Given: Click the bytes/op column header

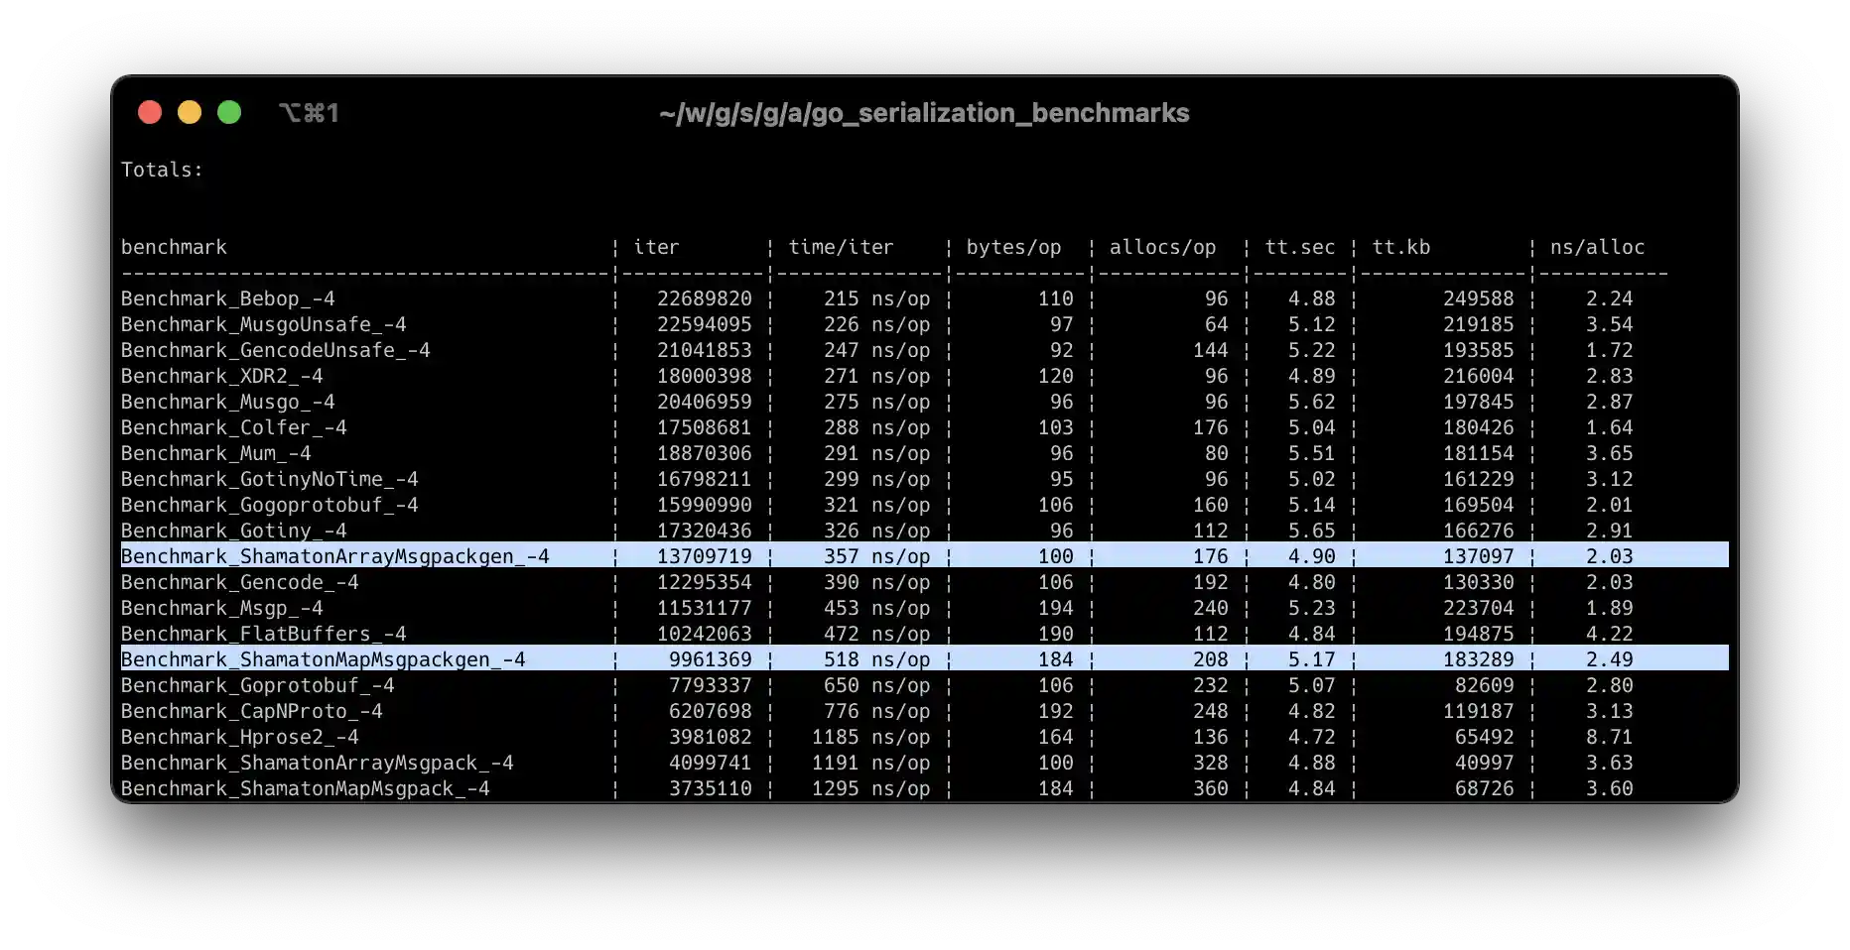Looking at the screenshot, I should pyautogui.click(x=1014, y=247).
